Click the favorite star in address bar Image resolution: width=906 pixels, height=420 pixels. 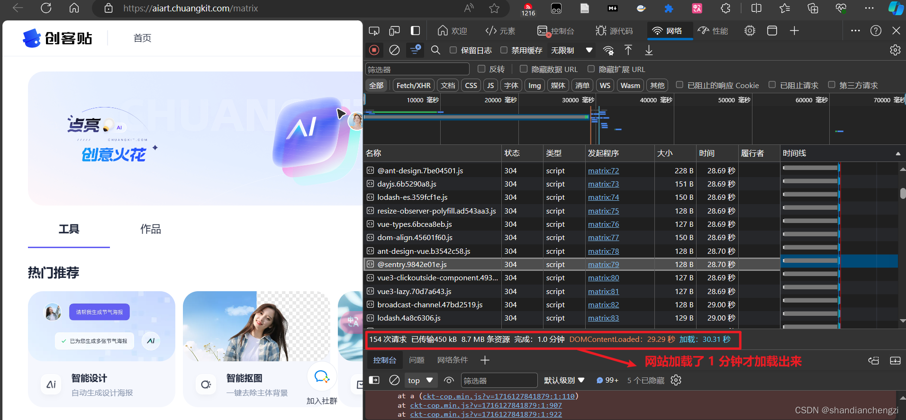click(x=494, y=8)
